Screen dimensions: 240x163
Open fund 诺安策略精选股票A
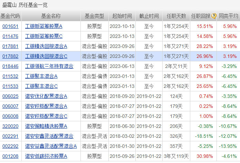pyautogui.click(x=46, y=126)
